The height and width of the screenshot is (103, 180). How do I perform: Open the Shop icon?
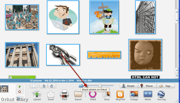107,96
